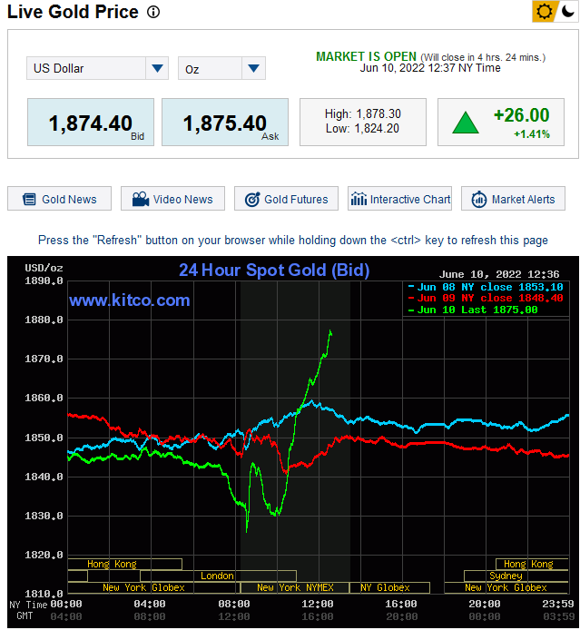580x630 pixels.
Task: Click the 23:59 NY Time axis label
Action: pos(558,605)
